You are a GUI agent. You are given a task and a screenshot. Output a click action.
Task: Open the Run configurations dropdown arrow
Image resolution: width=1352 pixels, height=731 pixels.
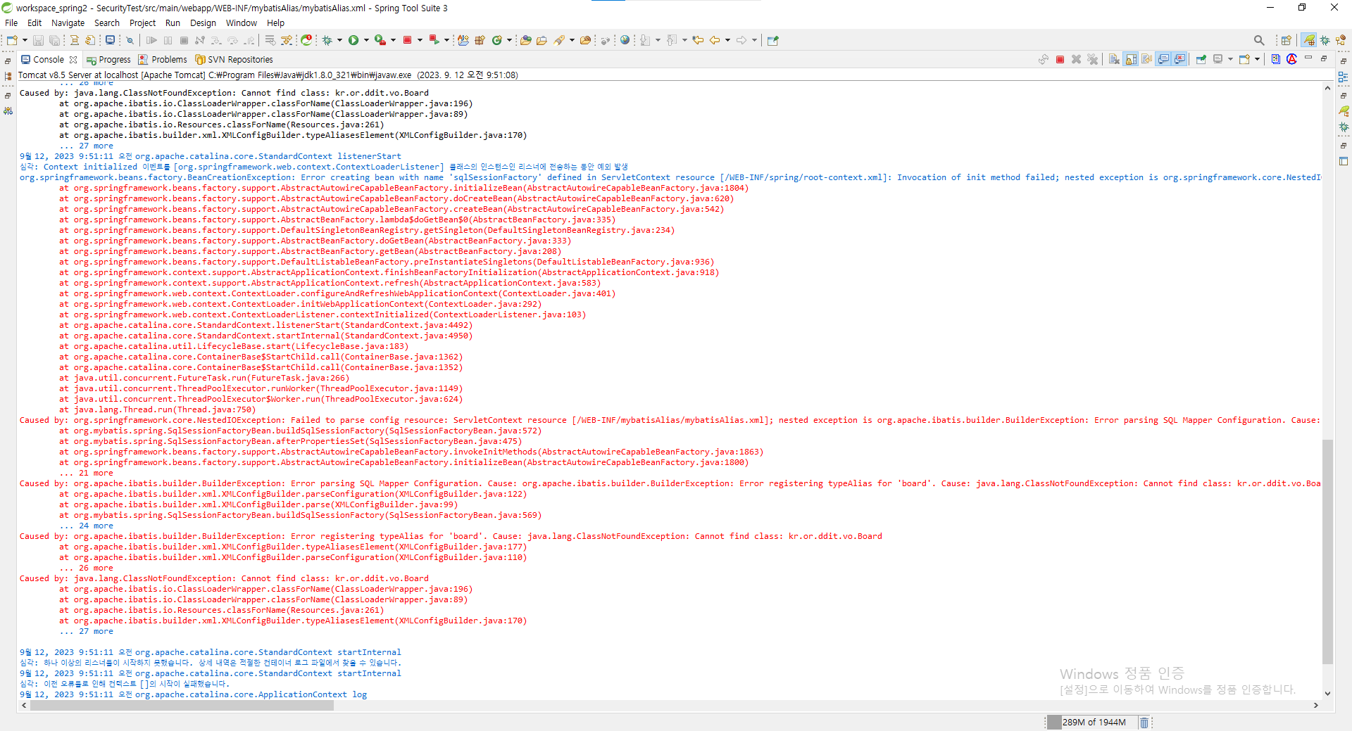366,40
